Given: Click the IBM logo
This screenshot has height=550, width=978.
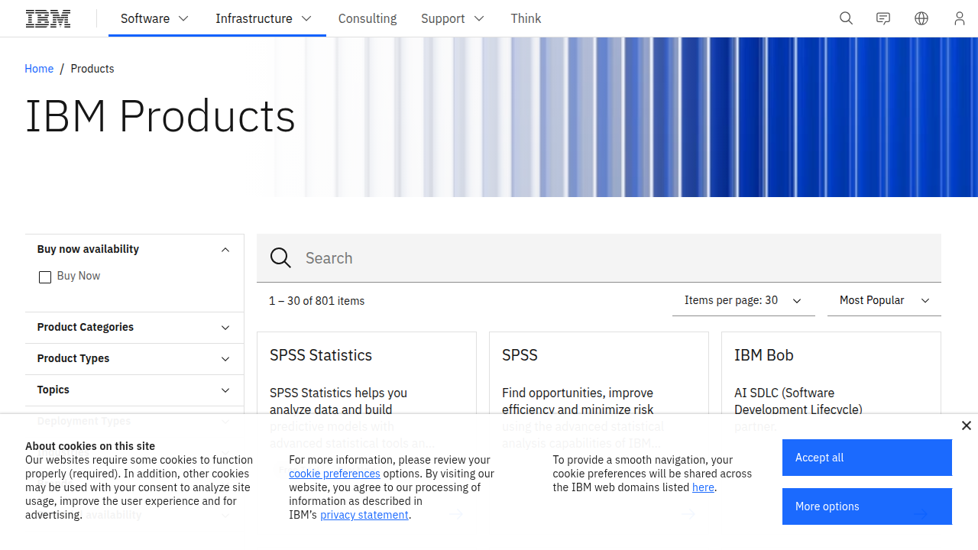Looking at the screenshot, I should click(48, 18).
